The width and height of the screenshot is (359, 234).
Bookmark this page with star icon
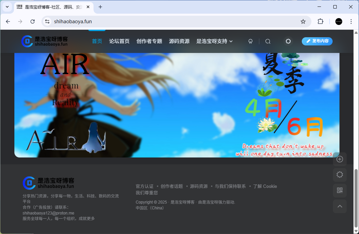click(303, 22)
